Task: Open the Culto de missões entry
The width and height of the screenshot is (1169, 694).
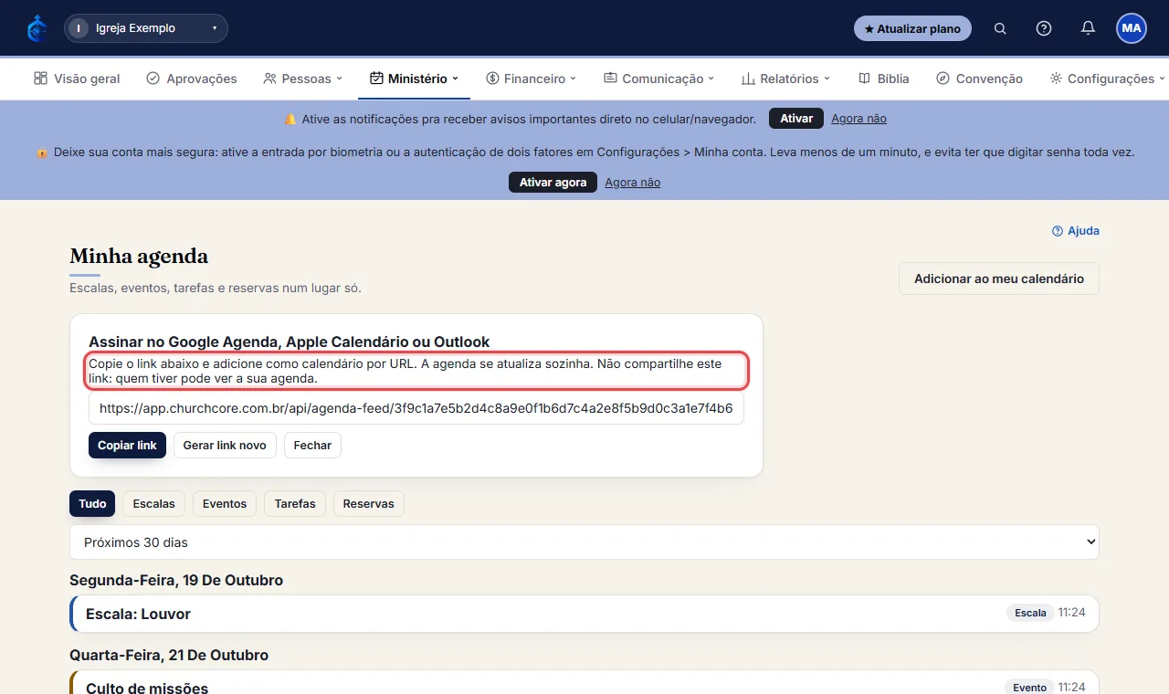Action: [x=584, y=683]
